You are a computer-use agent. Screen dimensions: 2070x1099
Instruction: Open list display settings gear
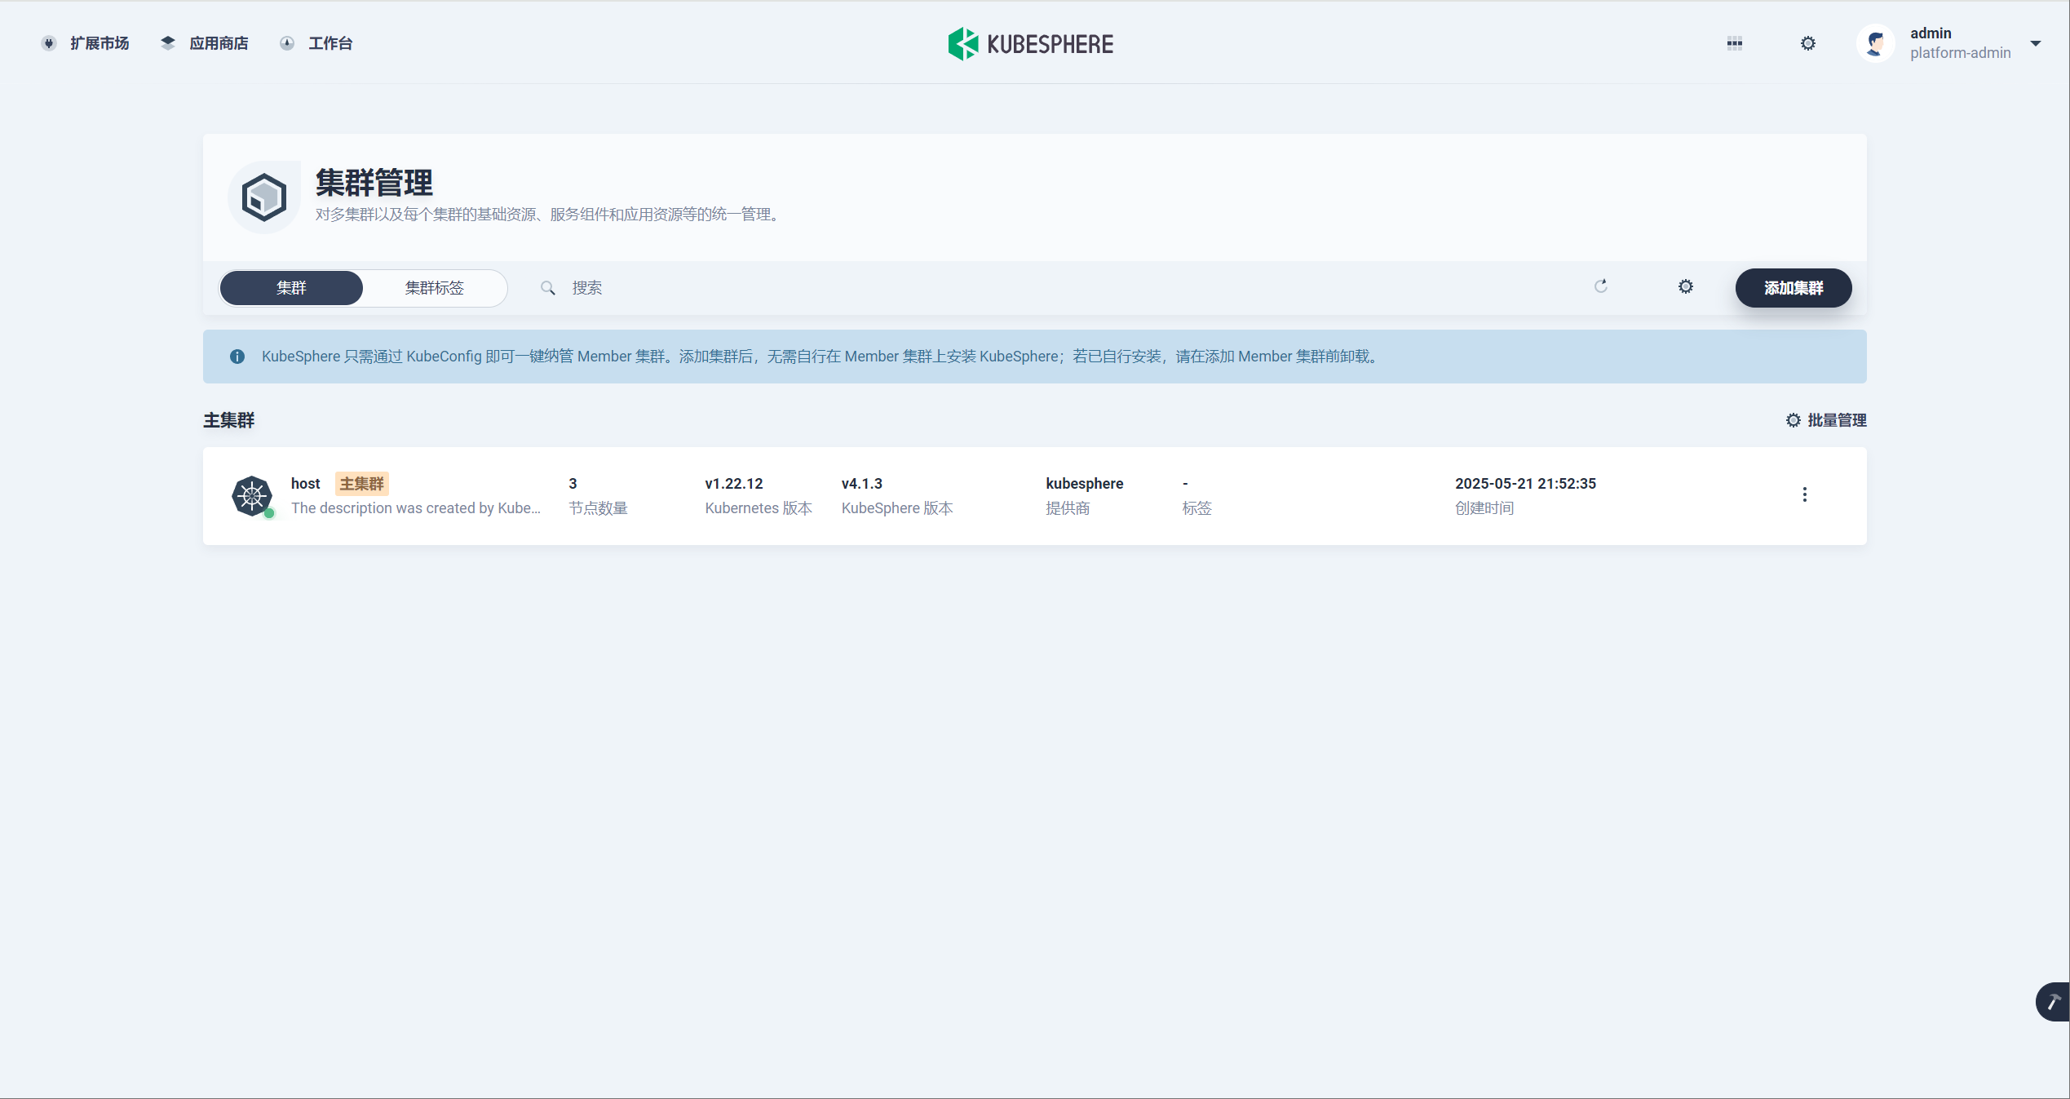[1686, 286]
